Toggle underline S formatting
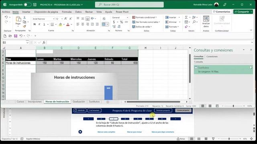This screenshot has width=257, height=144. 44,24
